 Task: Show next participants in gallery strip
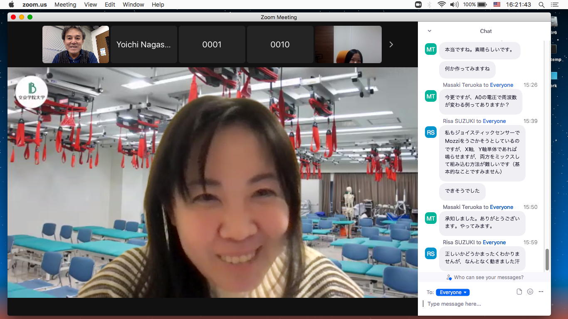click(391, 44)
